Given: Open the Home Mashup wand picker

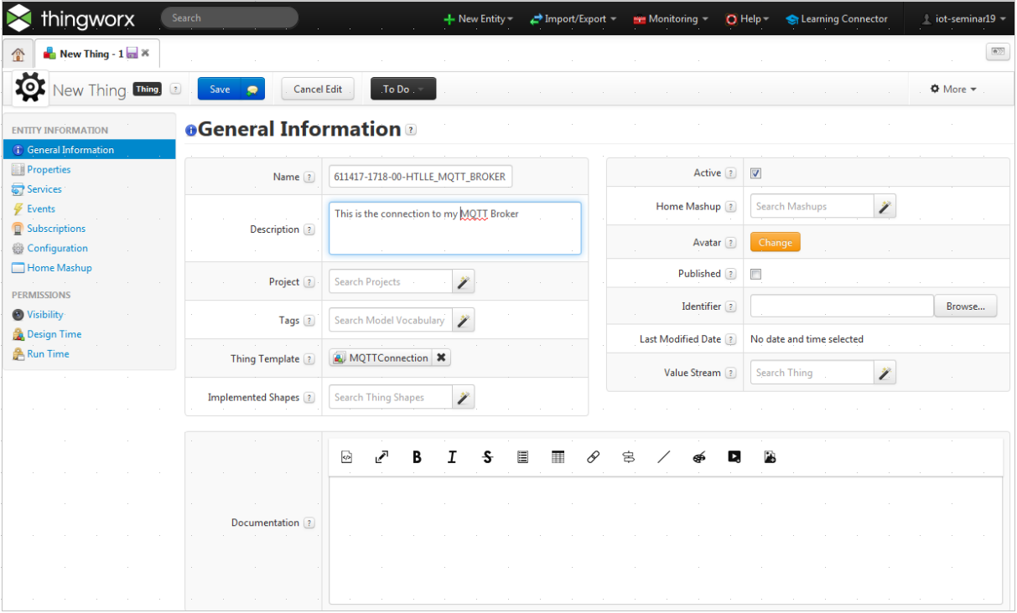Looking at the screenshot, I should (x=885, y=207).
